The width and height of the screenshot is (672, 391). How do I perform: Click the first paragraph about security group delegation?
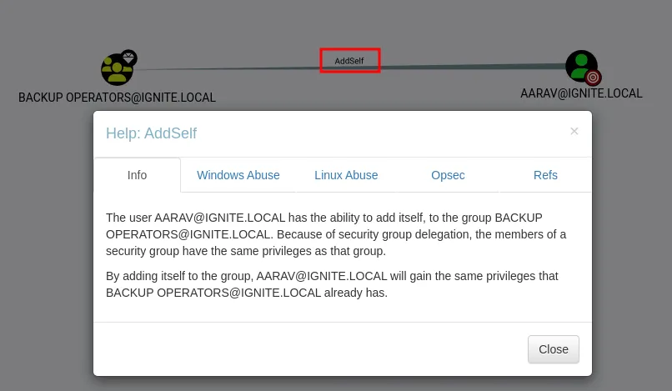[336, 234]
